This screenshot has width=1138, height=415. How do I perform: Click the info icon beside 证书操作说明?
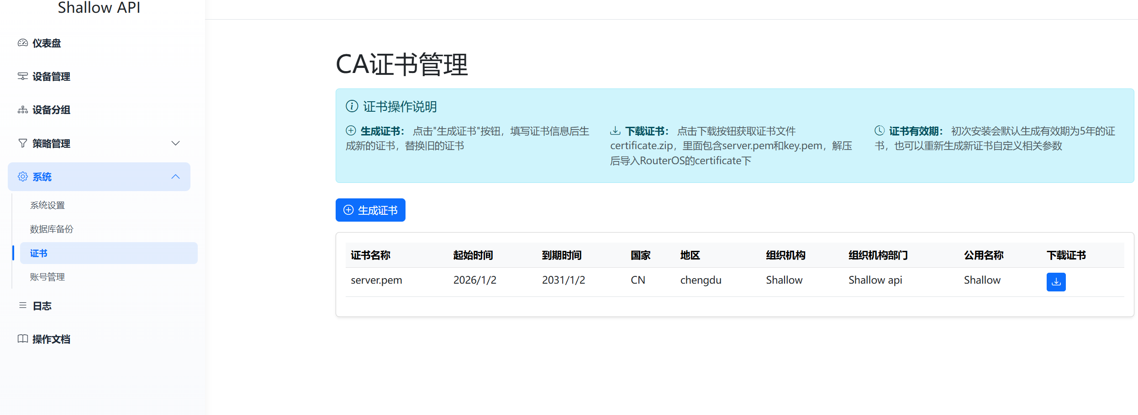click(x=352, y=106)
